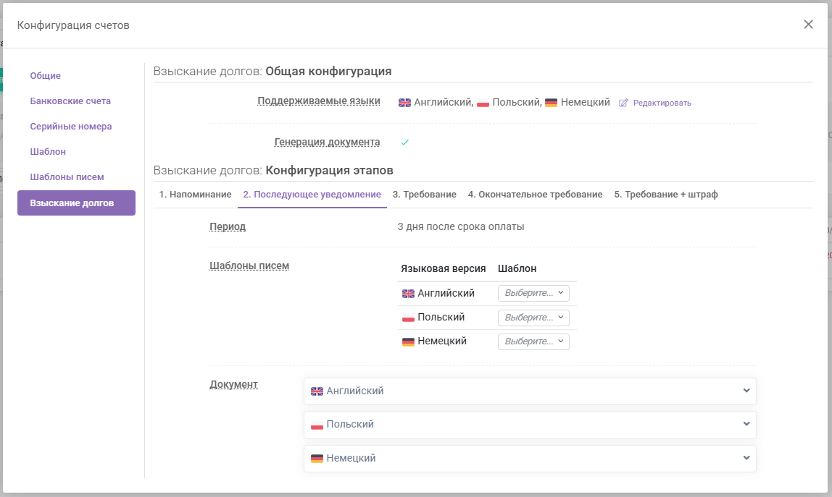Screen dimensions: 832x497
Task: Click the Языковая версия column header
Action: tap(443, 268)
